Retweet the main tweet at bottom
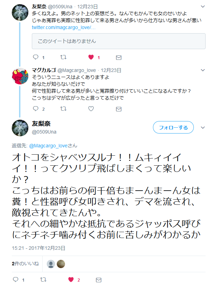217x293 pixels. pos(43,280)
